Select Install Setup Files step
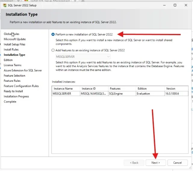 pos(14,44)
